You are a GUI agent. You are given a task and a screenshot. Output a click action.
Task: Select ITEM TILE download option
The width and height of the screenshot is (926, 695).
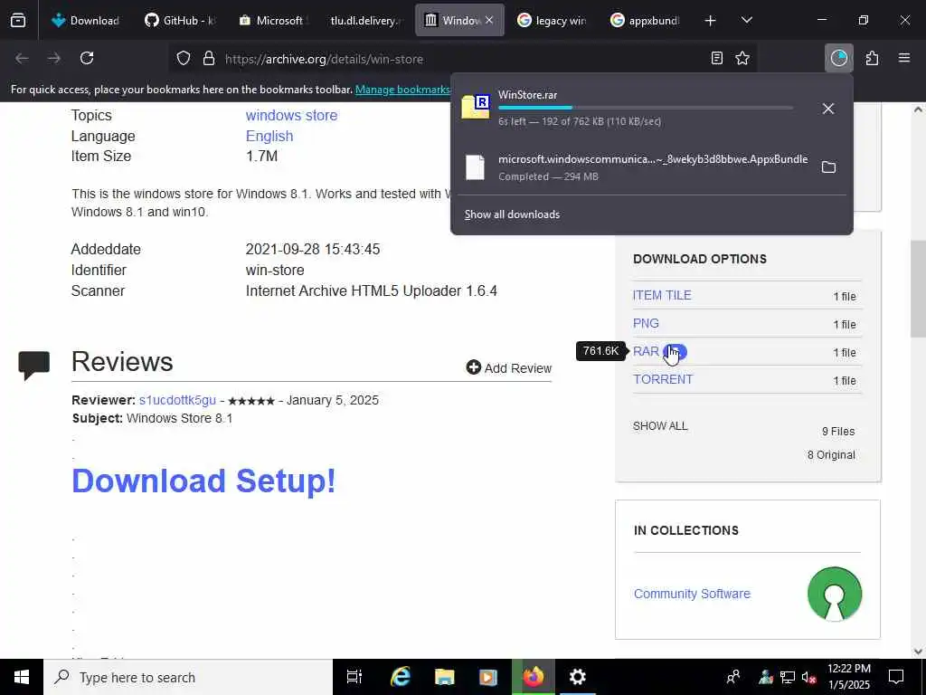click(661, 296)
